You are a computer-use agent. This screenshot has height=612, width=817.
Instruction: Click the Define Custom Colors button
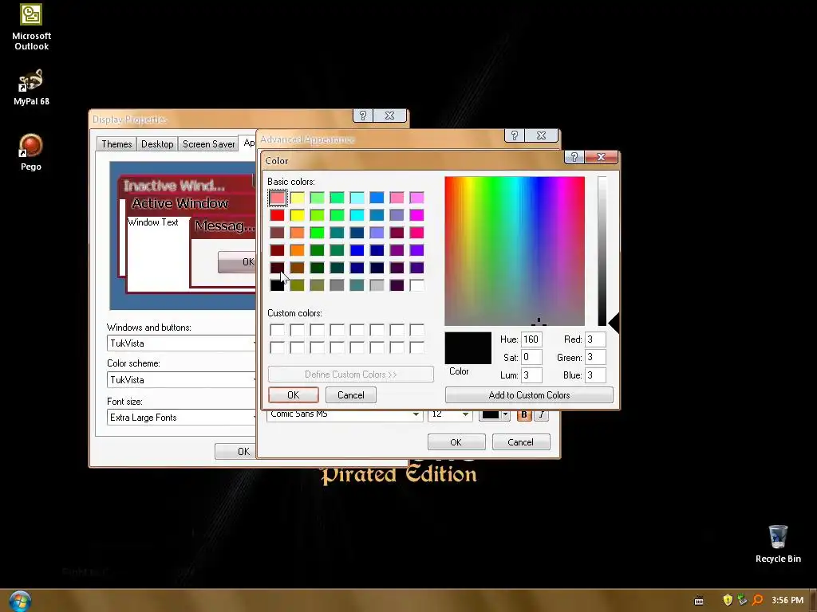coord(351,375)
